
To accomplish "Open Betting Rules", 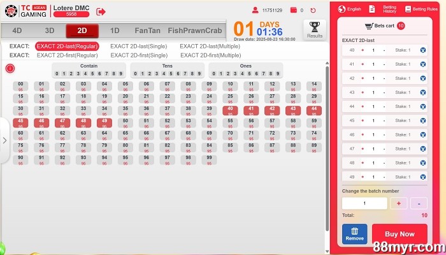I will tap(421, 9).
